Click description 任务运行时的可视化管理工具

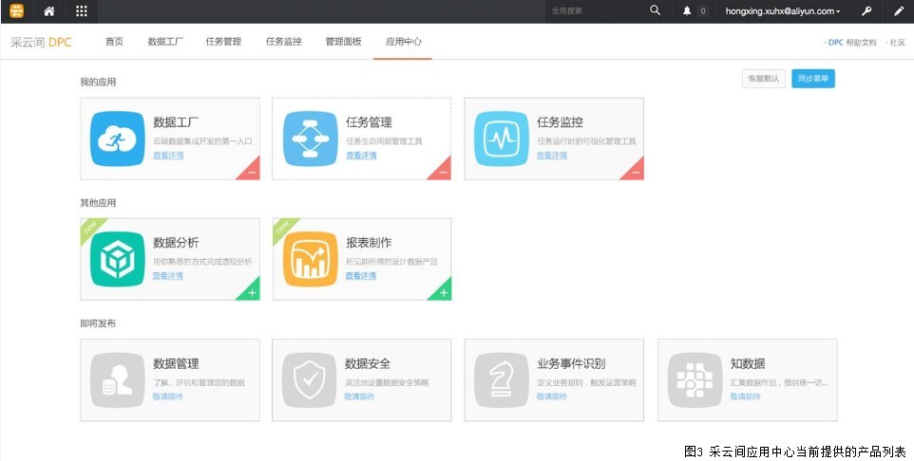586,140
